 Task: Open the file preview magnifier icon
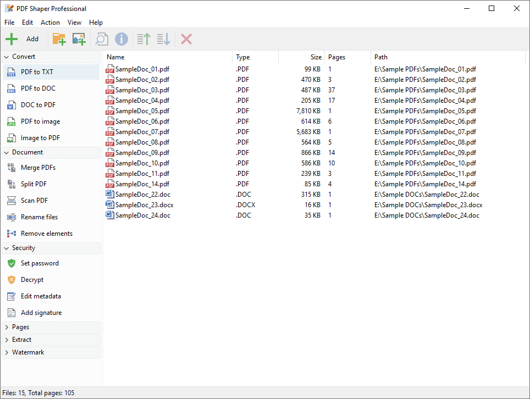[x=101, y=39]
